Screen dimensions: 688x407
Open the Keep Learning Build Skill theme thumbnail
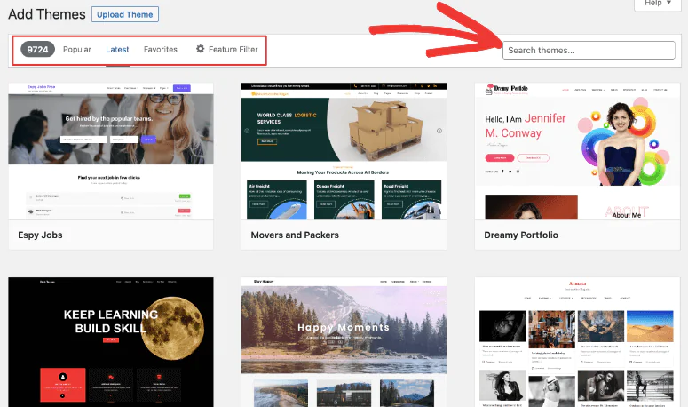click(111, 342)
